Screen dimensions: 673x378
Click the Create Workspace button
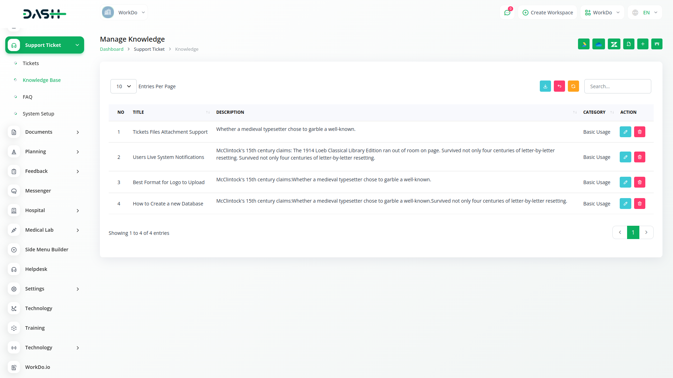(x=548, y=13)
